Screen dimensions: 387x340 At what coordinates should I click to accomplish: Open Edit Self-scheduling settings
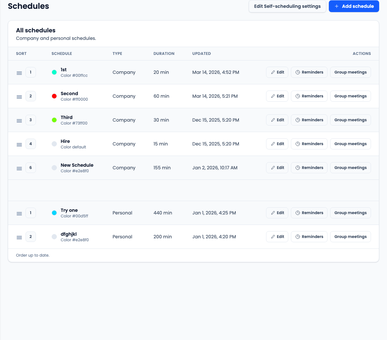point(287,6)
